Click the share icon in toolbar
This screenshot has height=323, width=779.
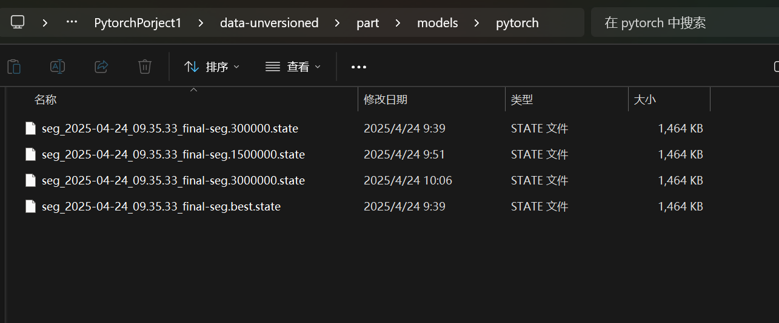tap(101, 67)
